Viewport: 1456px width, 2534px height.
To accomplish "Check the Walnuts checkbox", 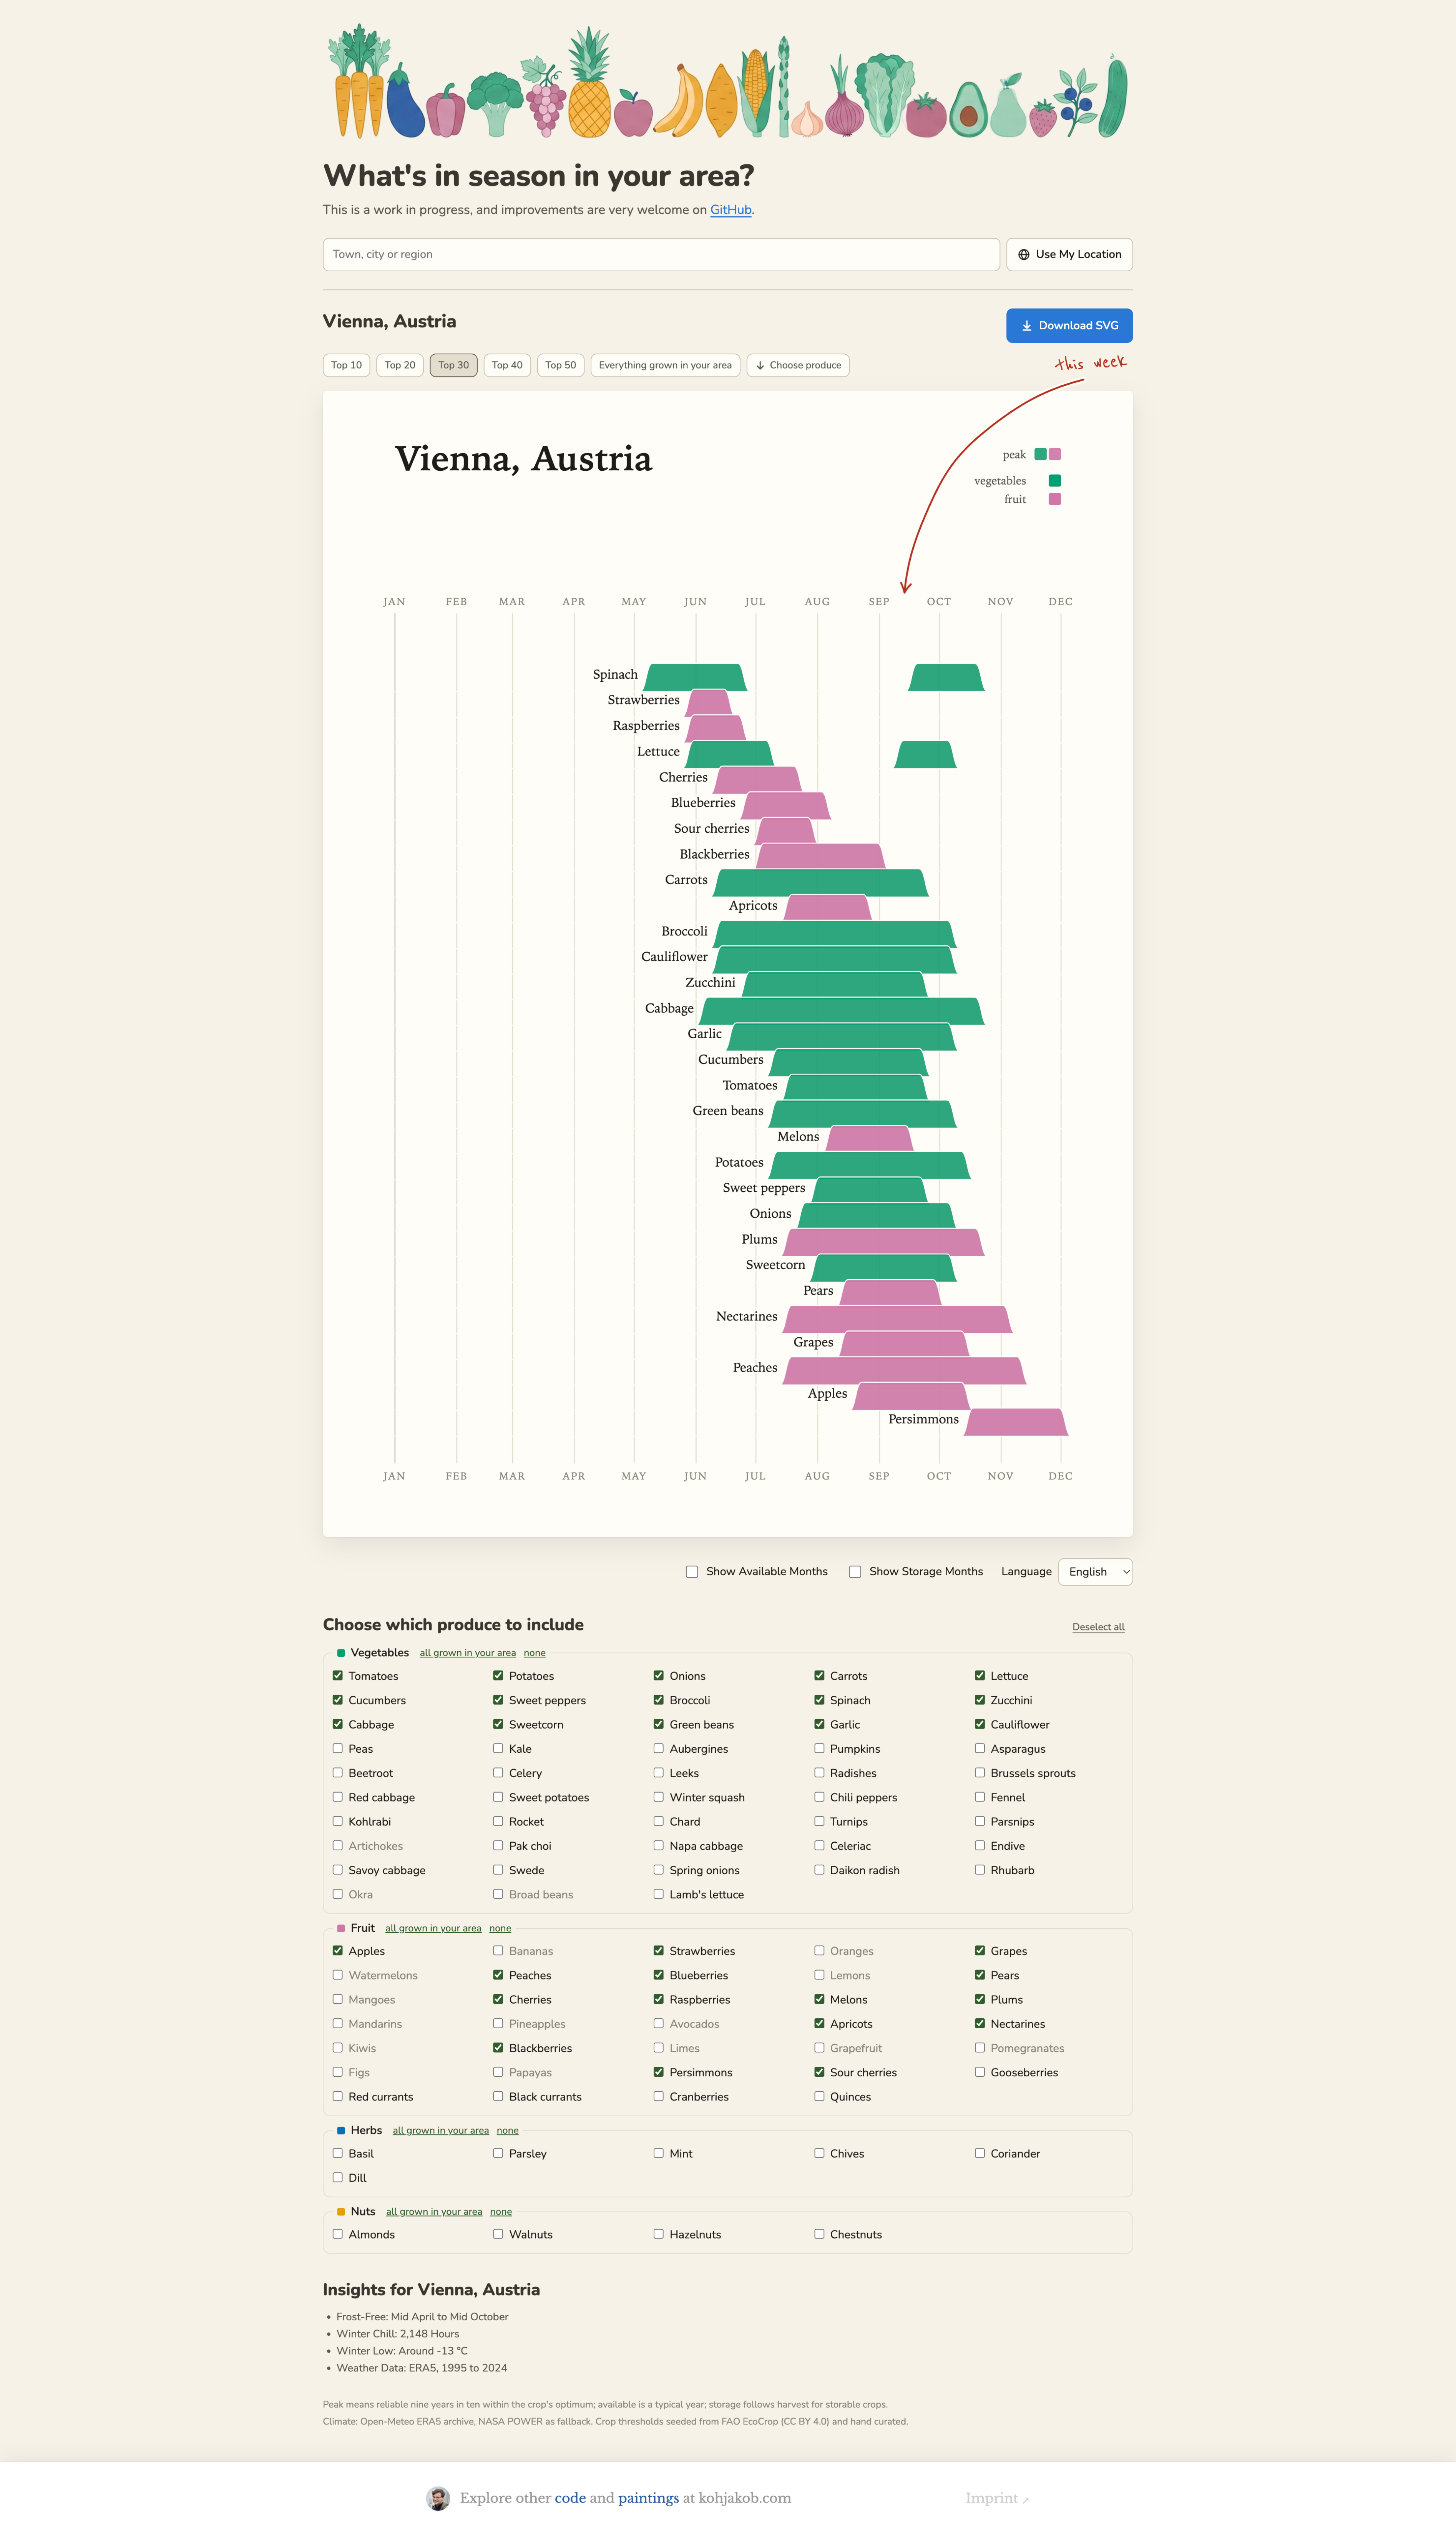I will click(x=498, y=2234).
